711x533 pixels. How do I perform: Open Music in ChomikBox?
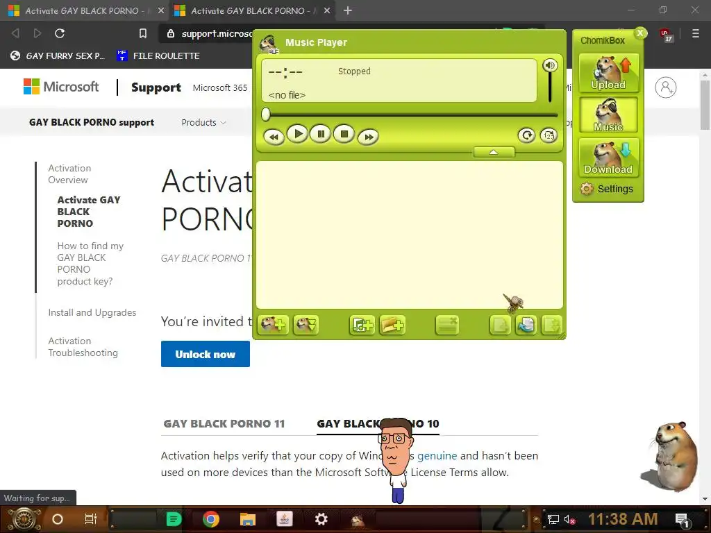tap(608, 115)
